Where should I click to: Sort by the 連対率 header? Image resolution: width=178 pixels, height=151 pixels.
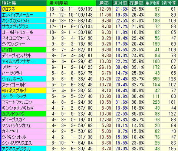(x=120, y=3)
